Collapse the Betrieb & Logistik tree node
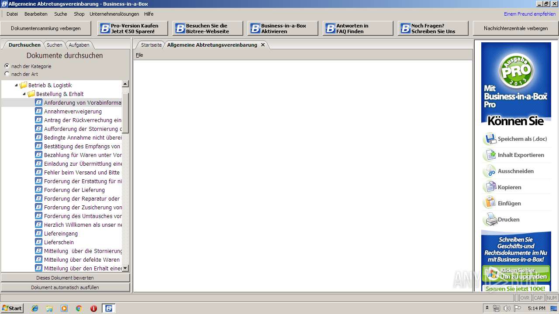This screenshot has height=314, width=559. pos(17,85)
